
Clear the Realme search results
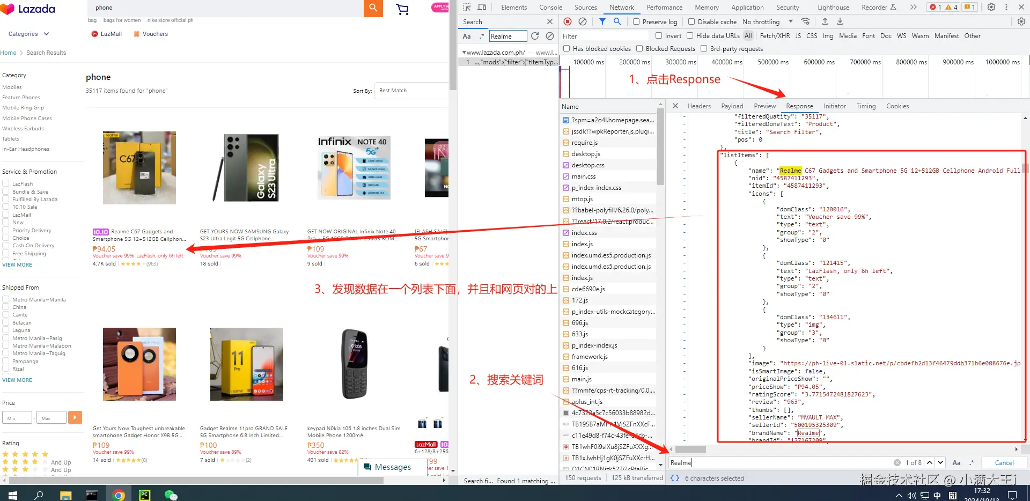pyautogui.click(x=550, y=36)
